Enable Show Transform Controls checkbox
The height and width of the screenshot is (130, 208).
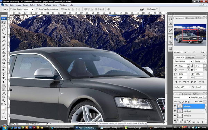[x=37, y=9]
